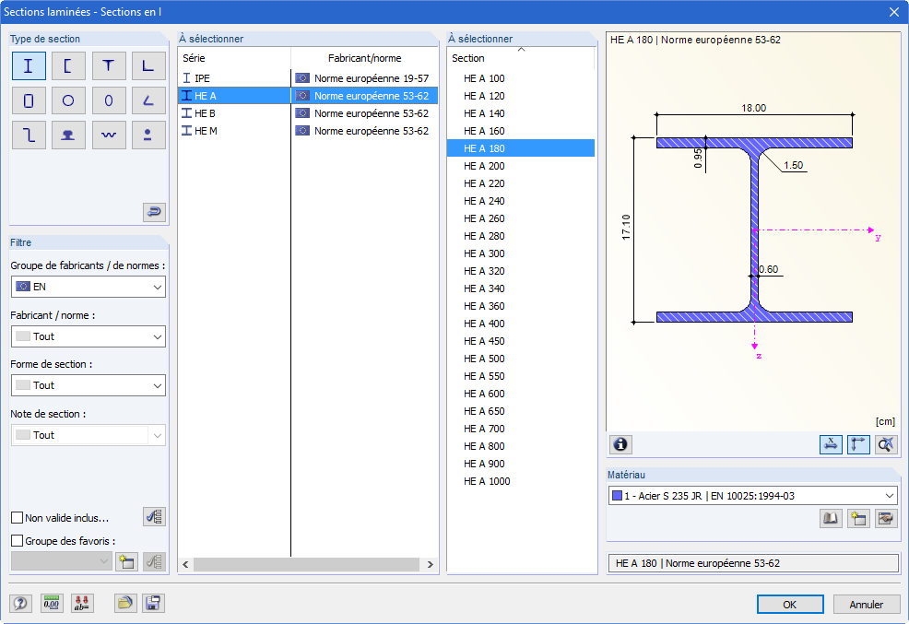Open units and decimals 0.00 icon
The height and width of the screenshot is (624, 909).
point(52,604)
